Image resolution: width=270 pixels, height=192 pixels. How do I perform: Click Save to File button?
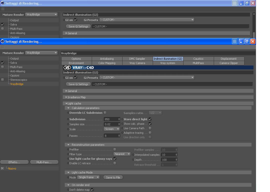click(113, 177)
